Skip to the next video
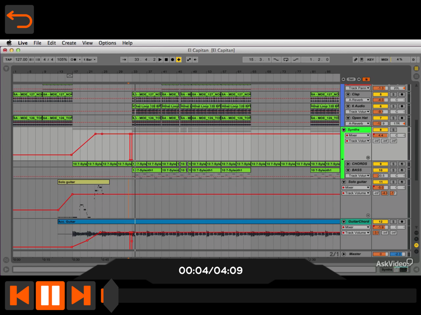This screenshot has width=421, height=315. pos(81,295)
